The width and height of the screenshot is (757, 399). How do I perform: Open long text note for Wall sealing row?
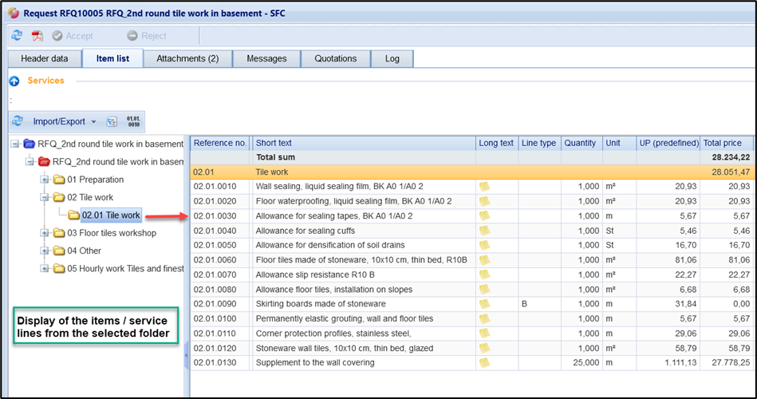click(x=484, y=186)
